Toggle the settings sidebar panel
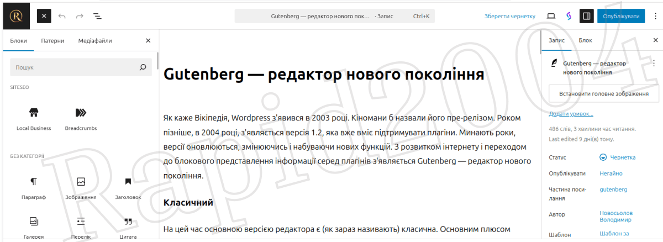663x242 pixels. pyautogui.click(x=586, y=16)
